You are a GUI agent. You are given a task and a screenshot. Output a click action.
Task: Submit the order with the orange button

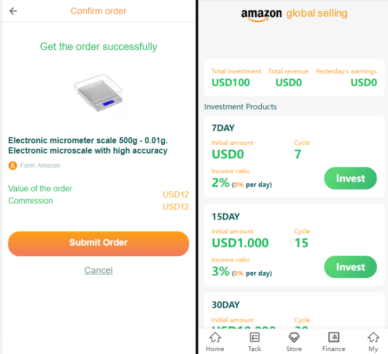tap(99, 244)
